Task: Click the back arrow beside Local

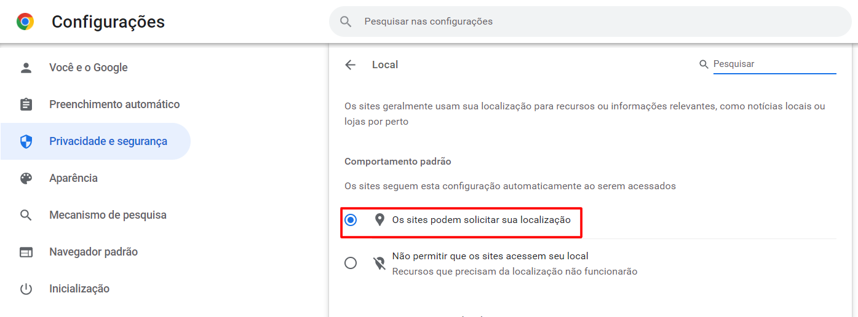Action: point(351,65)
